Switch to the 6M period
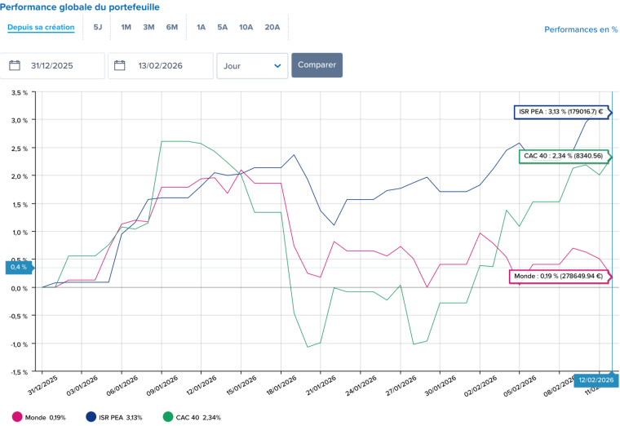 [x=171, y=27]
